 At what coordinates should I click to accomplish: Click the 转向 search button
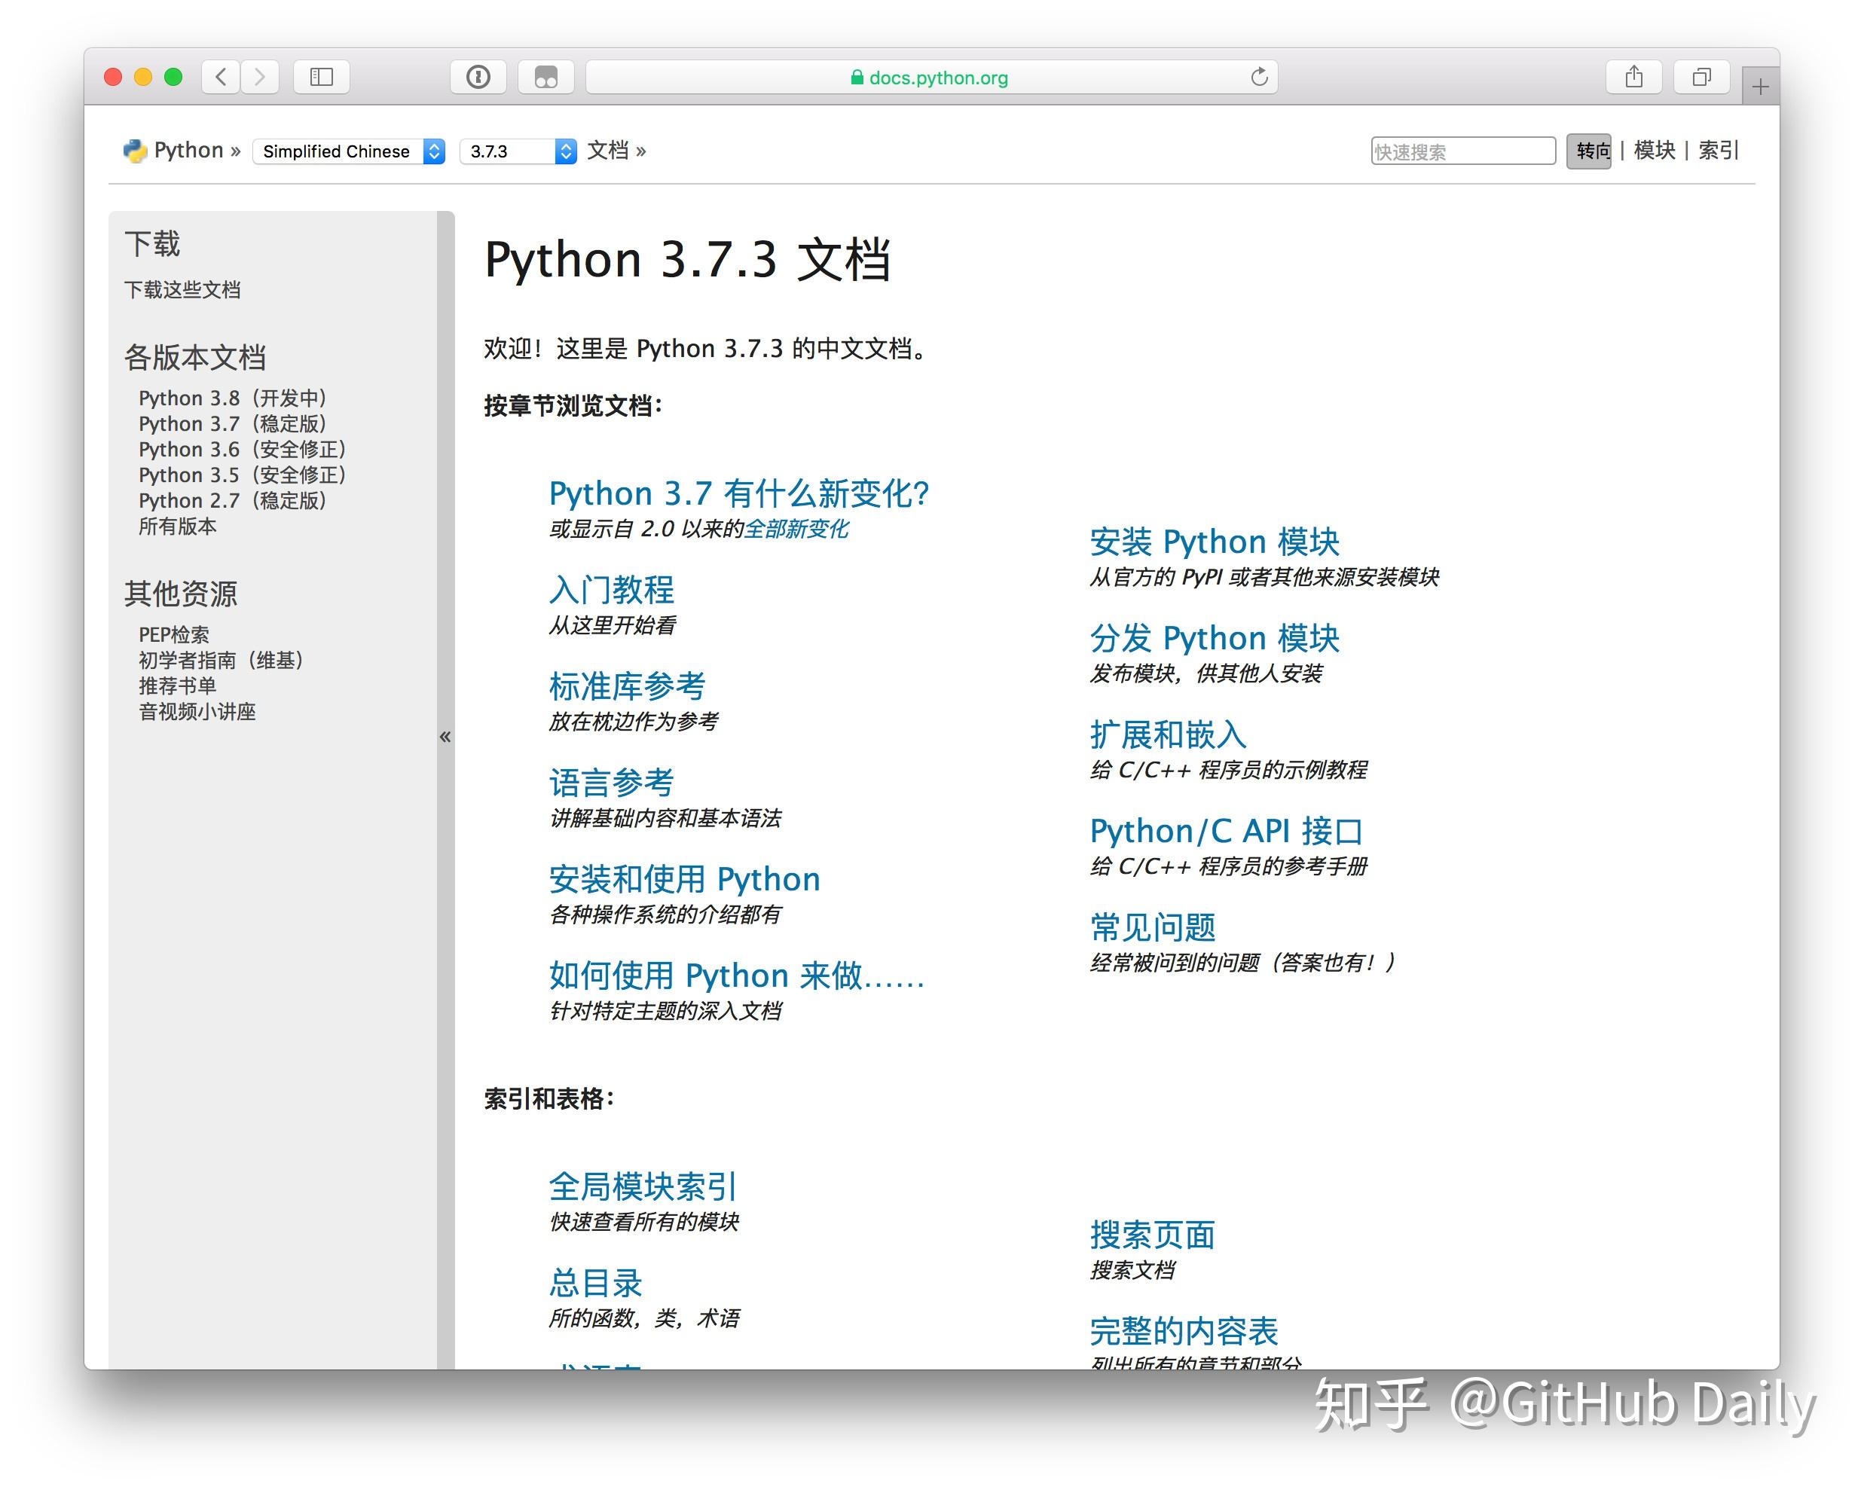point(1589,151)
